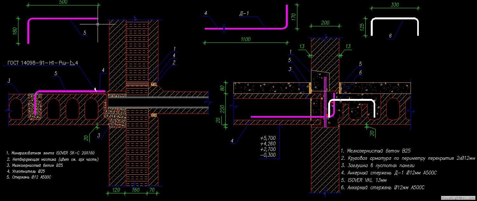This screenshot has width=477, height=201.
Task: Click the 330 dimension value
Action: pos(395,5)
